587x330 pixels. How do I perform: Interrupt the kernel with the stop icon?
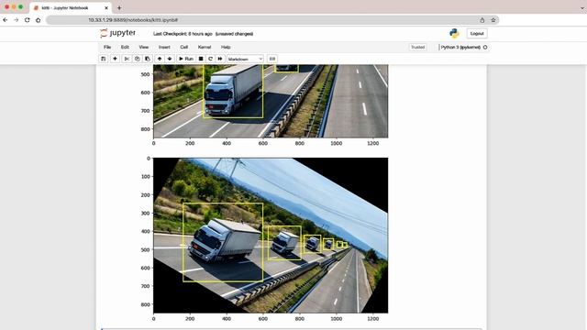[x=201, y=59]
